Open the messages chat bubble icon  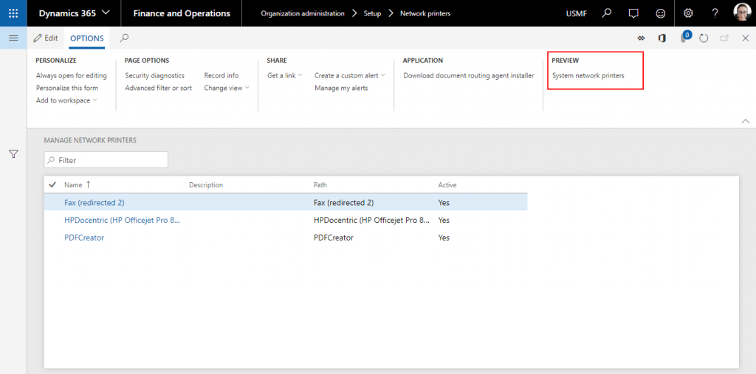coord(633,13)
